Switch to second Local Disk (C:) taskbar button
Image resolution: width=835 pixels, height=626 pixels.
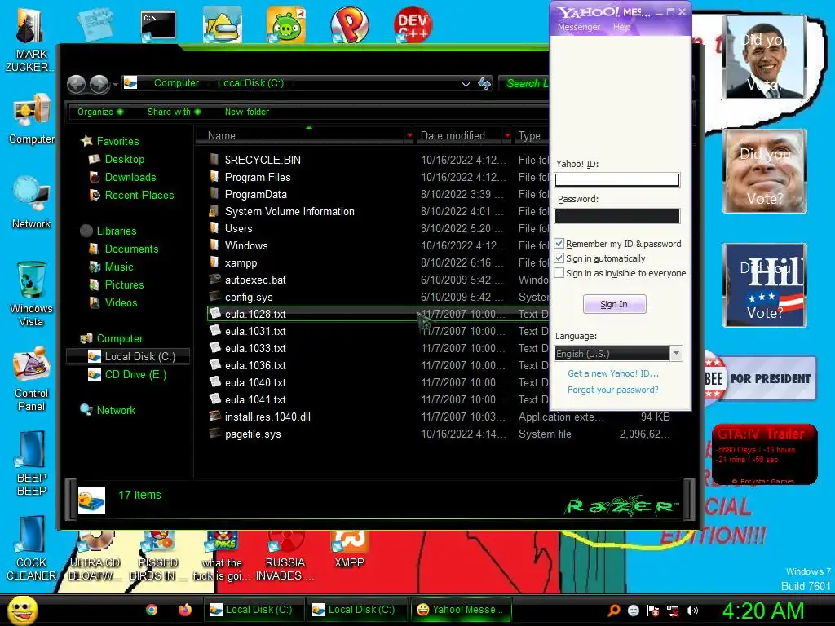[x=356, y=610]
